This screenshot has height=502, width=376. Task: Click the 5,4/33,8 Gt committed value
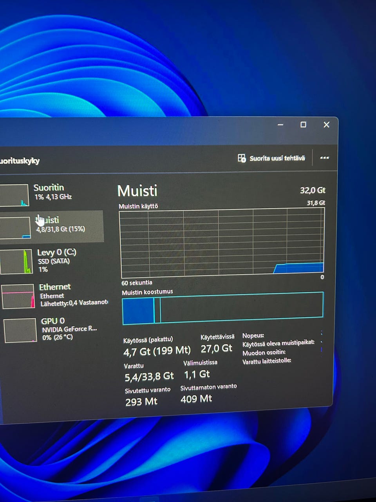click(149, 377)
